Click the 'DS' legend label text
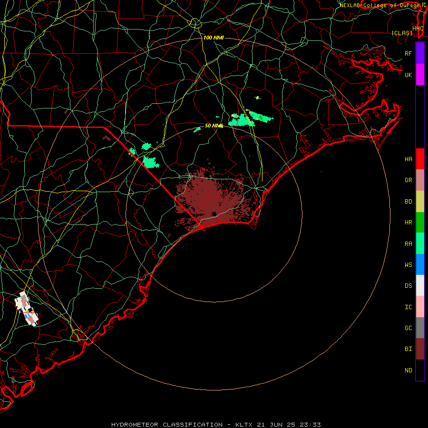Viewport: 428px width, 428px height. (409, 286)
